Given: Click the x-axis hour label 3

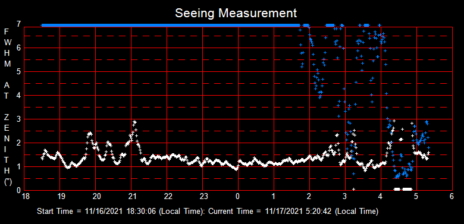Looking at the screenshot, I should (x=345, y=197).
